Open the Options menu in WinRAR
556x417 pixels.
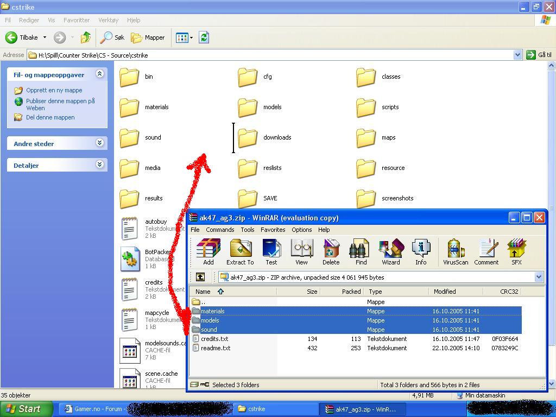(x=302, y=230)
